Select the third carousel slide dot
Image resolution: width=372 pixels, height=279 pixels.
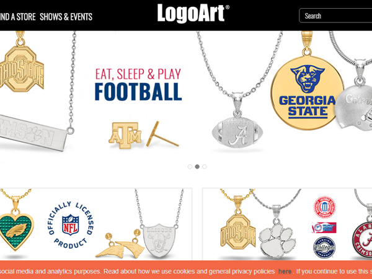click(x=205, y=167)
